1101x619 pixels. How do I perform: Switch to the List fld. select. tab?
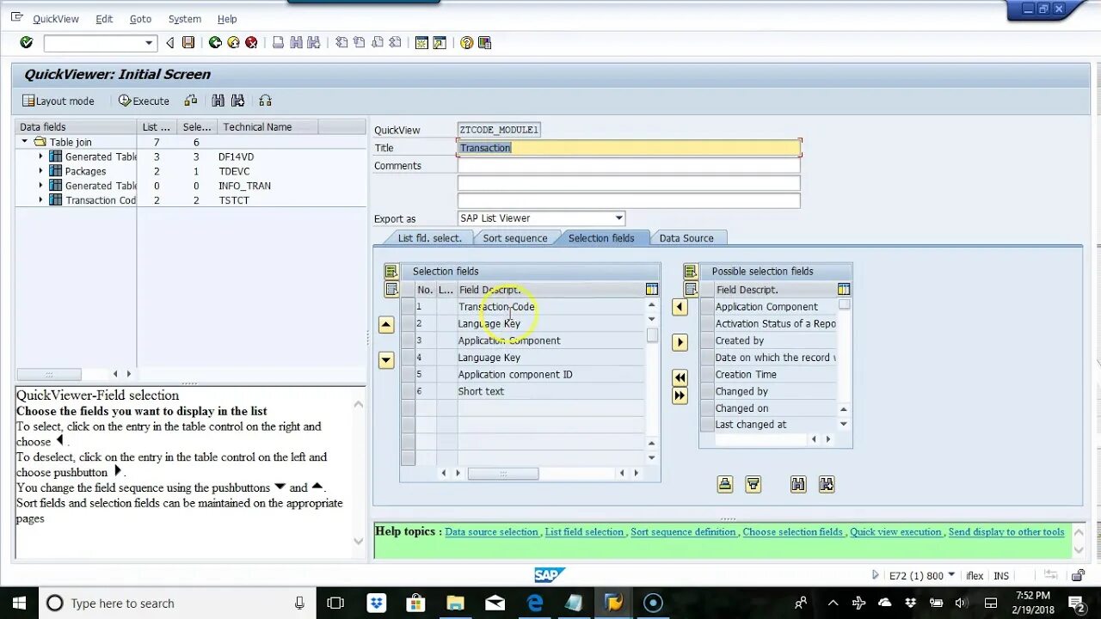point(429,238)
